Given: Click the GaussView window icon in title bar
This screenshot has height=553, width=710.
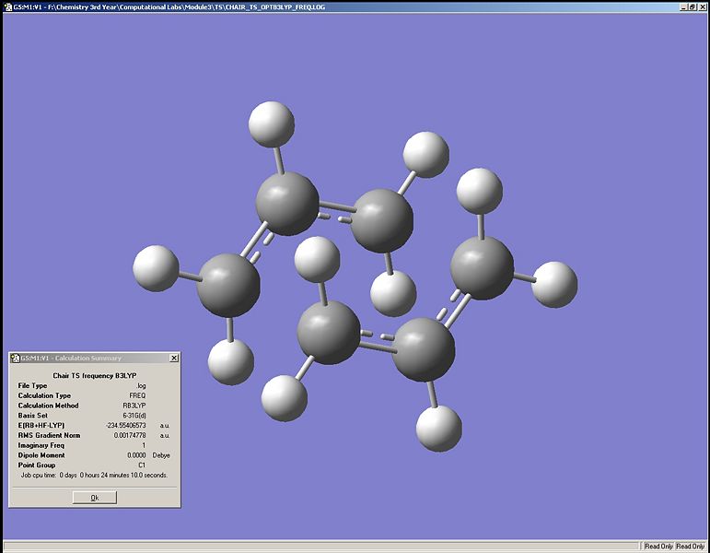Looking at the screenshot, I should coord(7,6).
